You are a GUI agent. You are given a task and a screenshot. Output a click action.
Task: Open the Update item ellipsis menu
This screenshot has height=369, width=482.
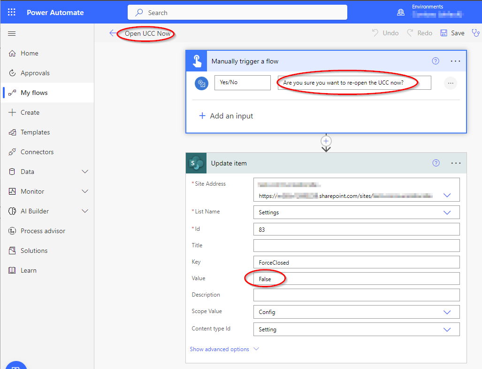456,163
